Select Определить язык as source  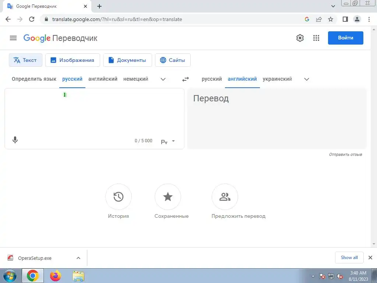click(x=34, y=79)
